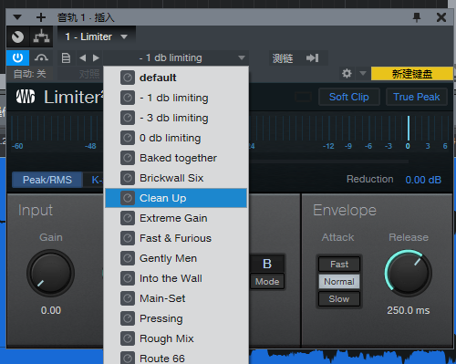Choose the 'Gently Men' preset
Viewport: 456px width, 364px height.
176,258
